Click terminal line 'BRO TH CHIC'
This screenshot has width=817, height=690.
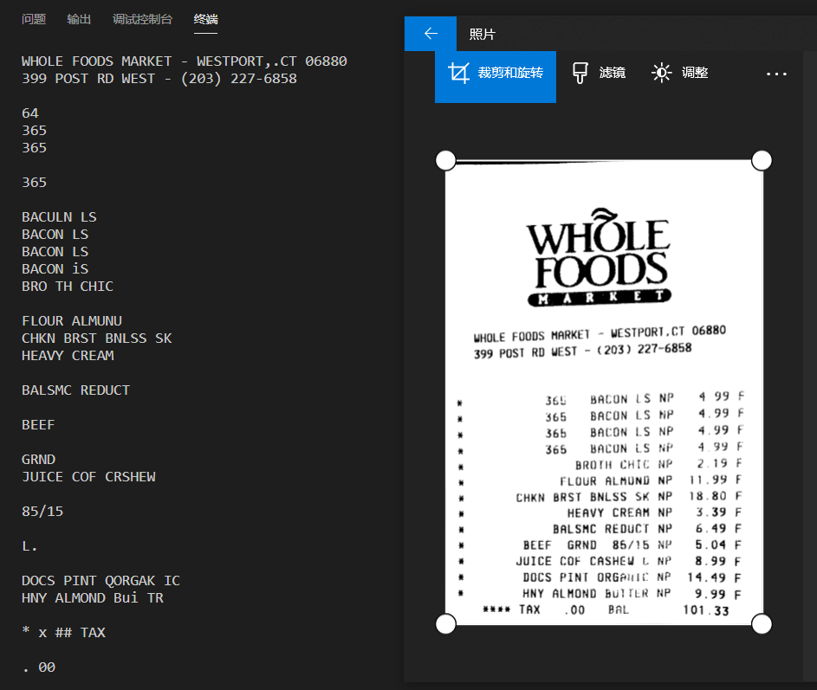(x=68, y=287)
